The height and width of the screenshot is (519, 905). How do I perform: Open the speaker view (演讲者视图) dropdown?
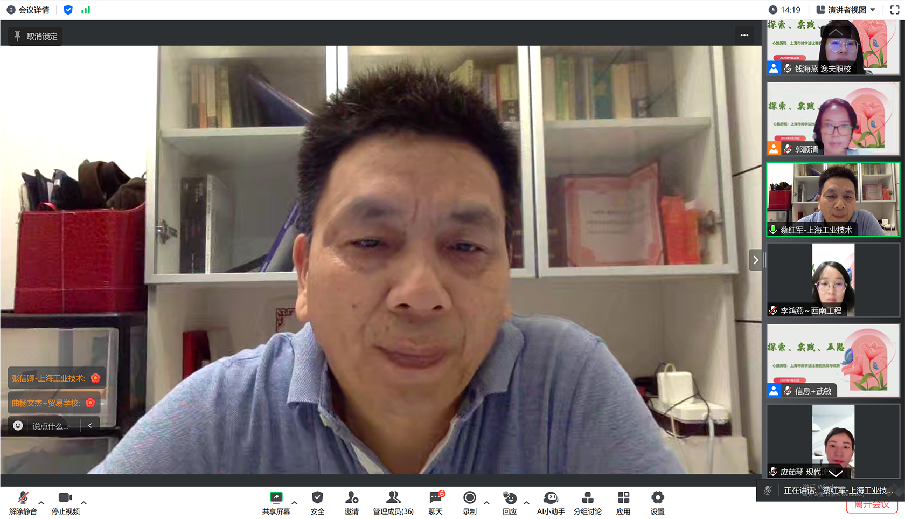pos(846,10)
